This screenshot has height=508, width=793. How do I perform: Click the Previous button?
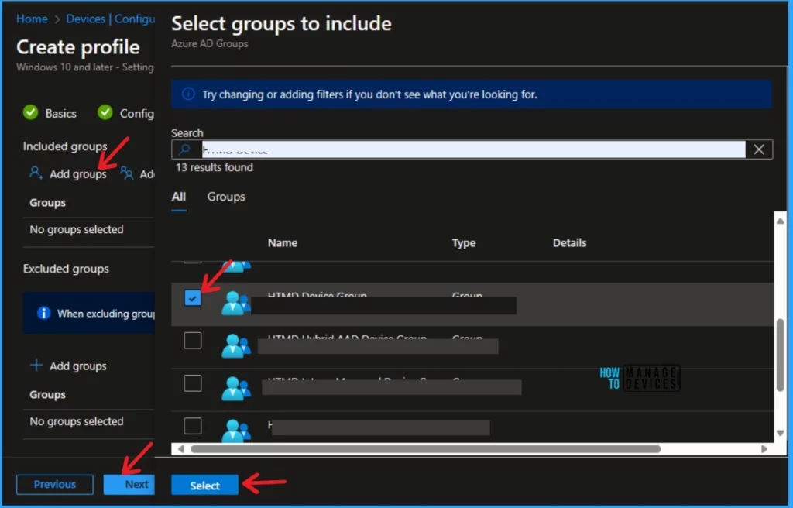(55, 484)
